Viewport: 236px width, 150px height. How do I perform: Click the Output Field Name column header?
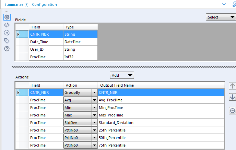pos(161,85)
